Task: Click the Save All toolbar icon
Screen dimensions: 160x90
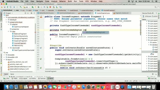Action: pos(5,7)
